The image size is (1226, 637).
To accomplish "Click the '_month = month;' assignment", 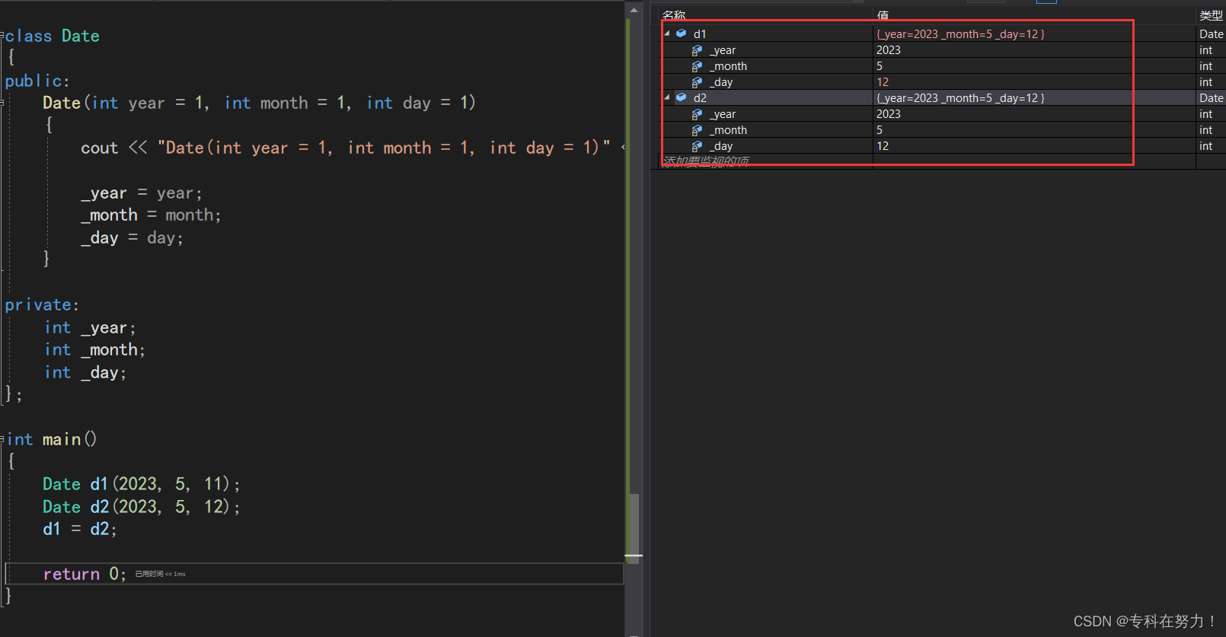I will point(151,215).
